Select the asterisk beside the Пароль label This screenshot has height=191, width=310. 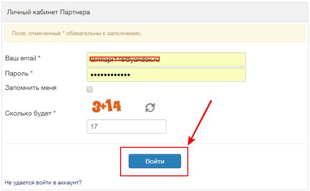click(x=31, y=72)
